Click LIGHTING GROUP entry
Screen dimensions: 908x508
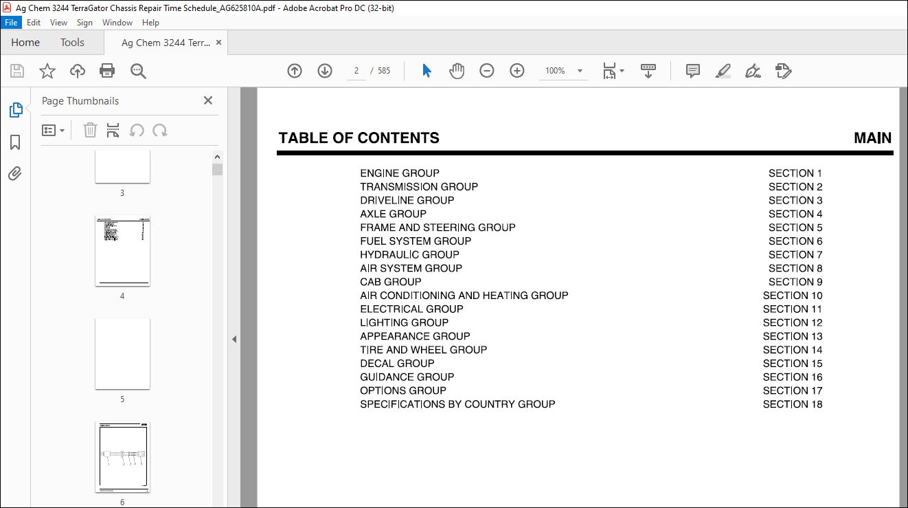pyautogui.click(x=404, y=322)
